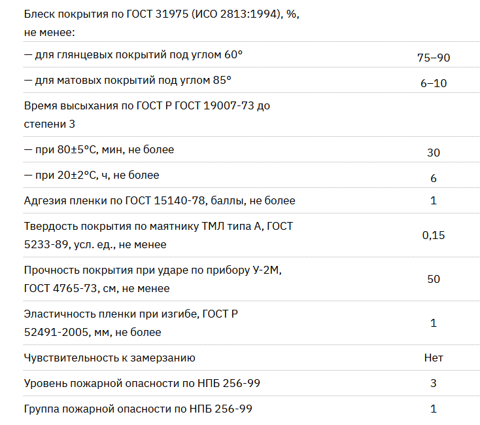The image size is (480, 425).
Task: Click the matte gloss value '6–10'
Action: (x=434, y=83)
